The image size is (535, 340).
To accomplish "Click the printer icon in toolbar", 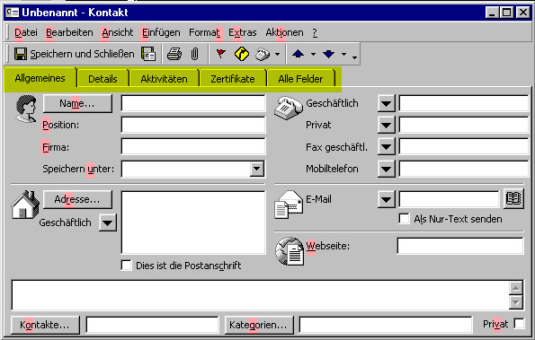I will (x=174, y=54).
